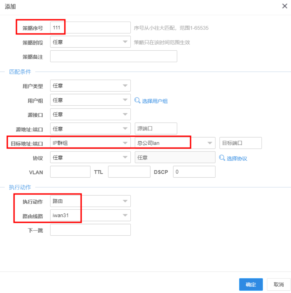
Task: Open the 用户类型 dropdown
Action: [90, 85]
